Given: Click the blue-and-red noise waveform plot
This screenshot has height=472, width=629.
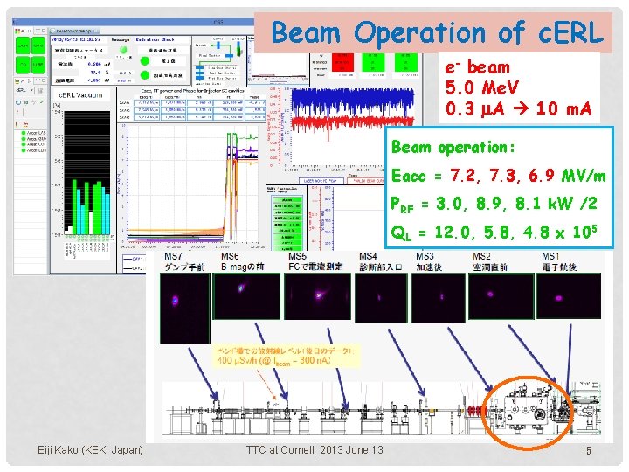Looking at the screenshot, I should coord(352,126).
